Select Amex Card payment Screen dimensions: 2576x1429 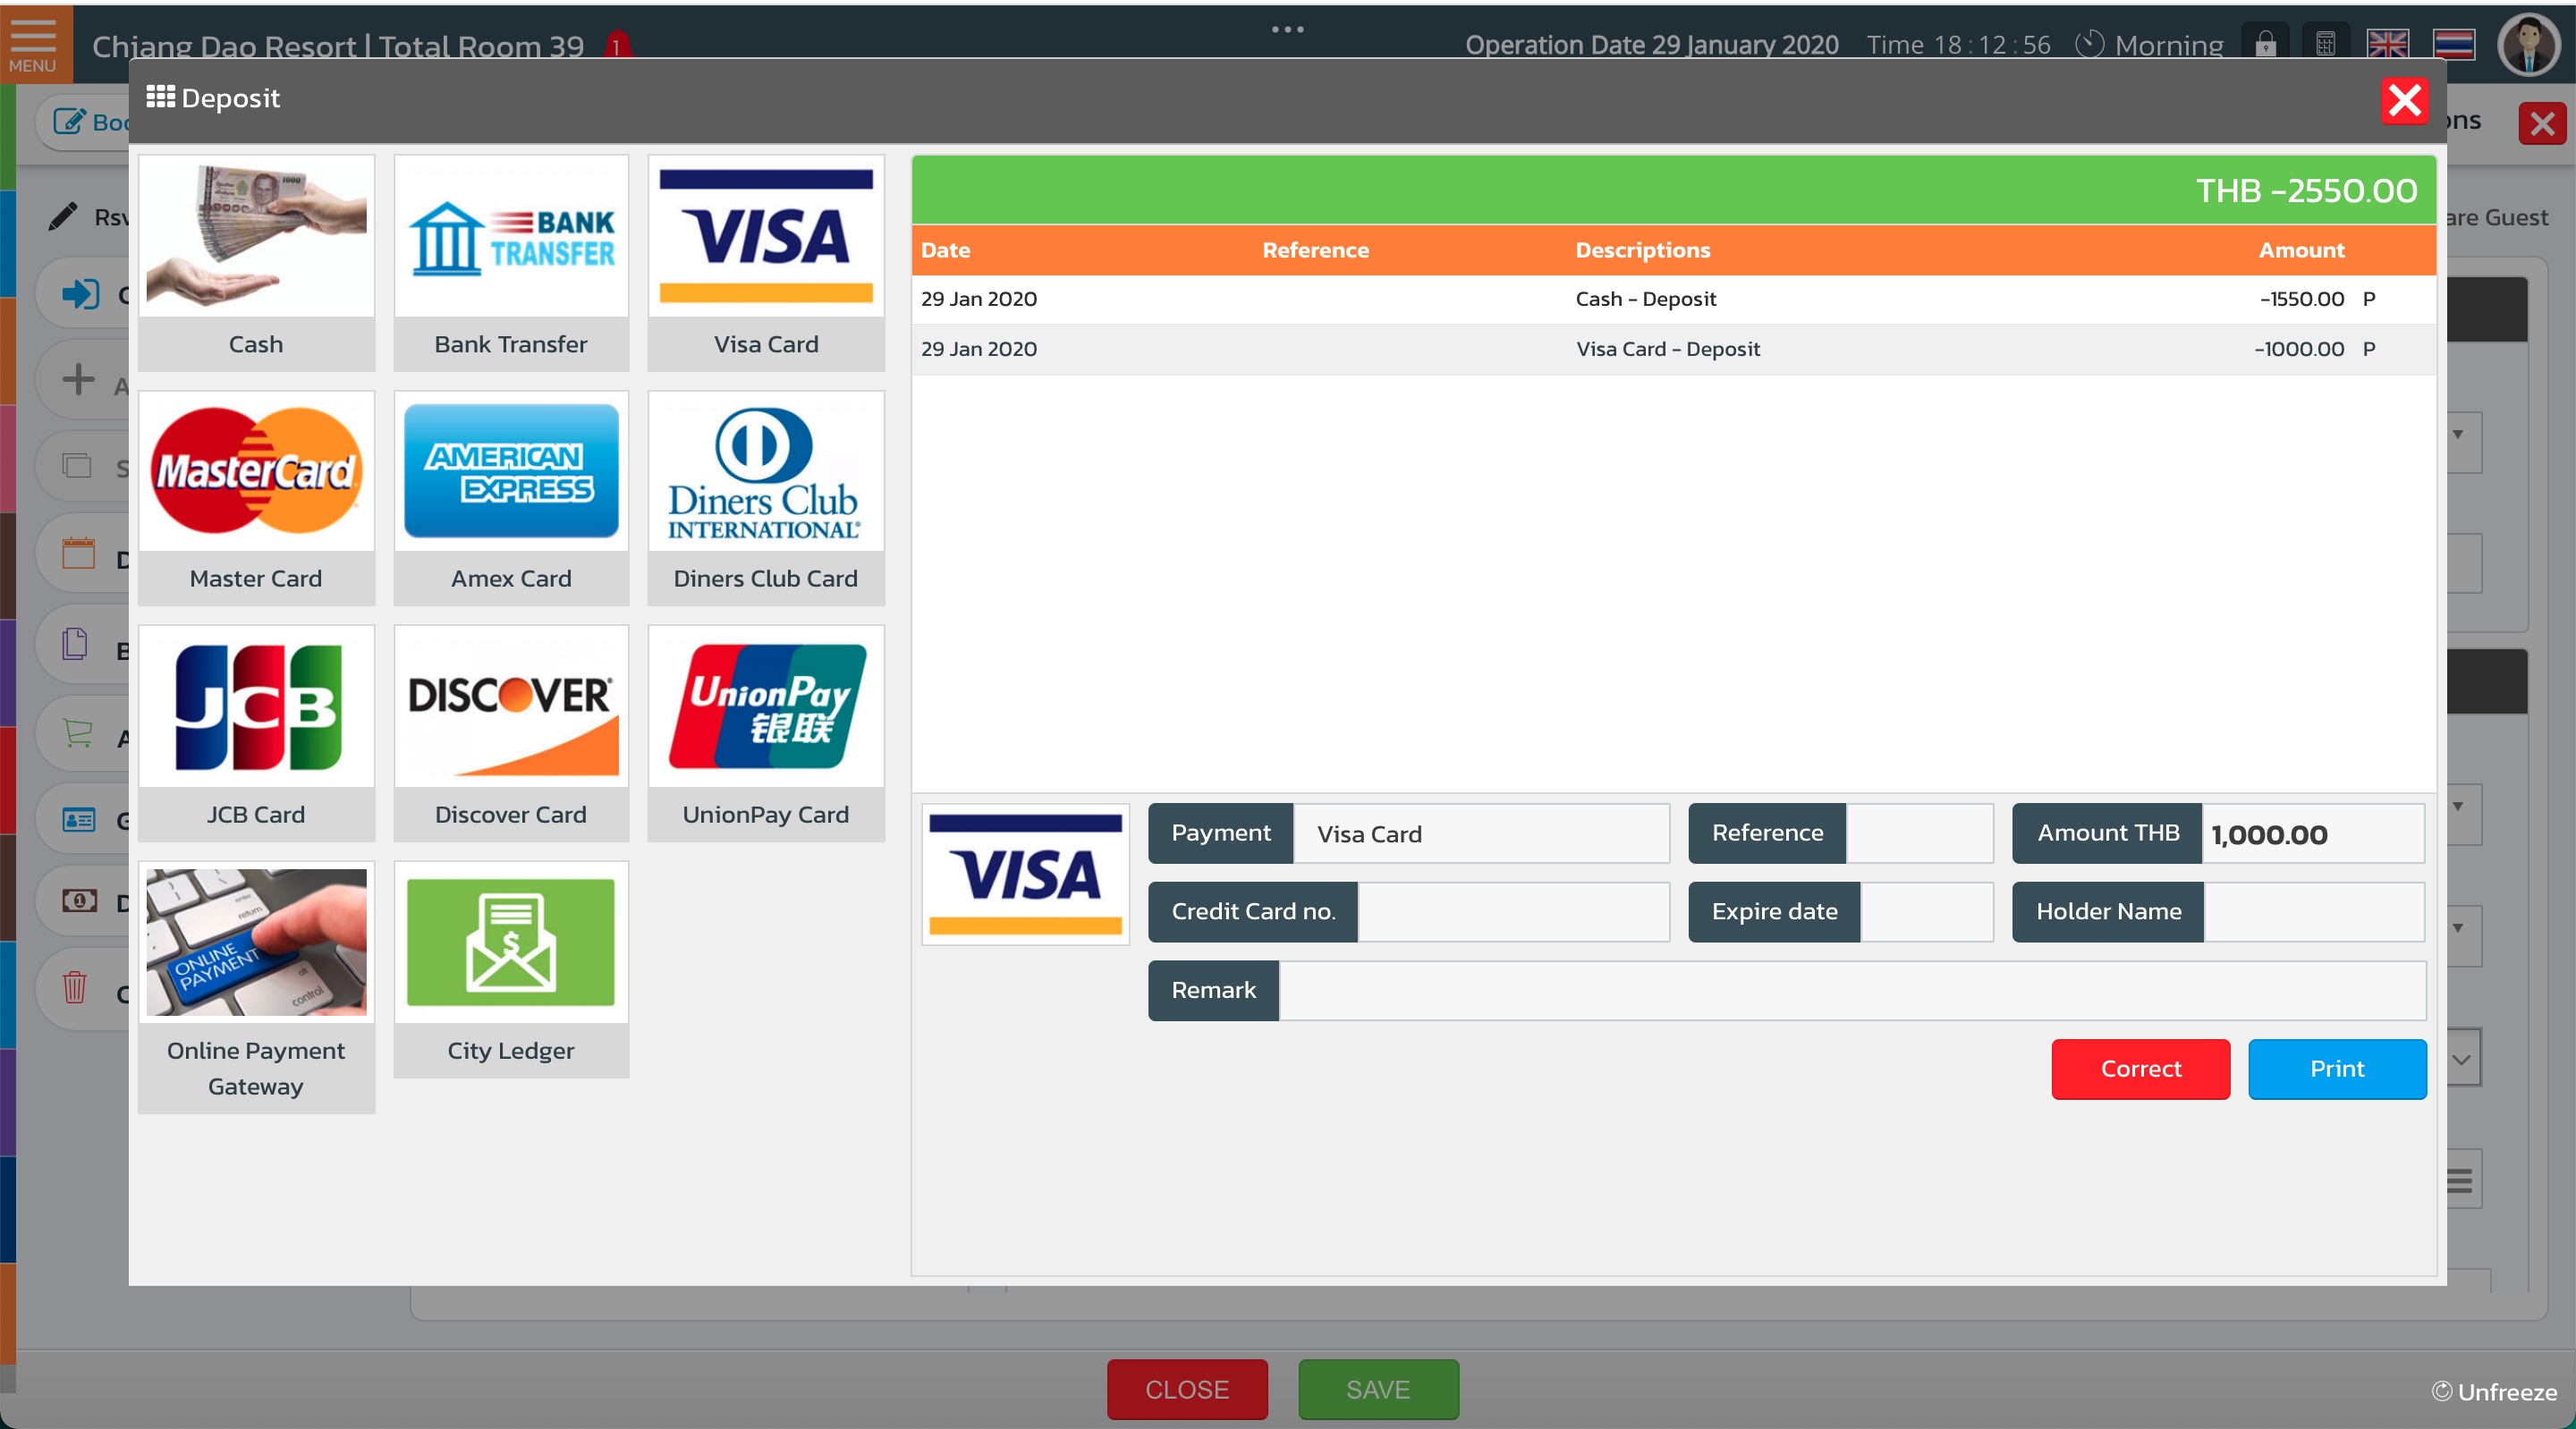coord(511,497)
